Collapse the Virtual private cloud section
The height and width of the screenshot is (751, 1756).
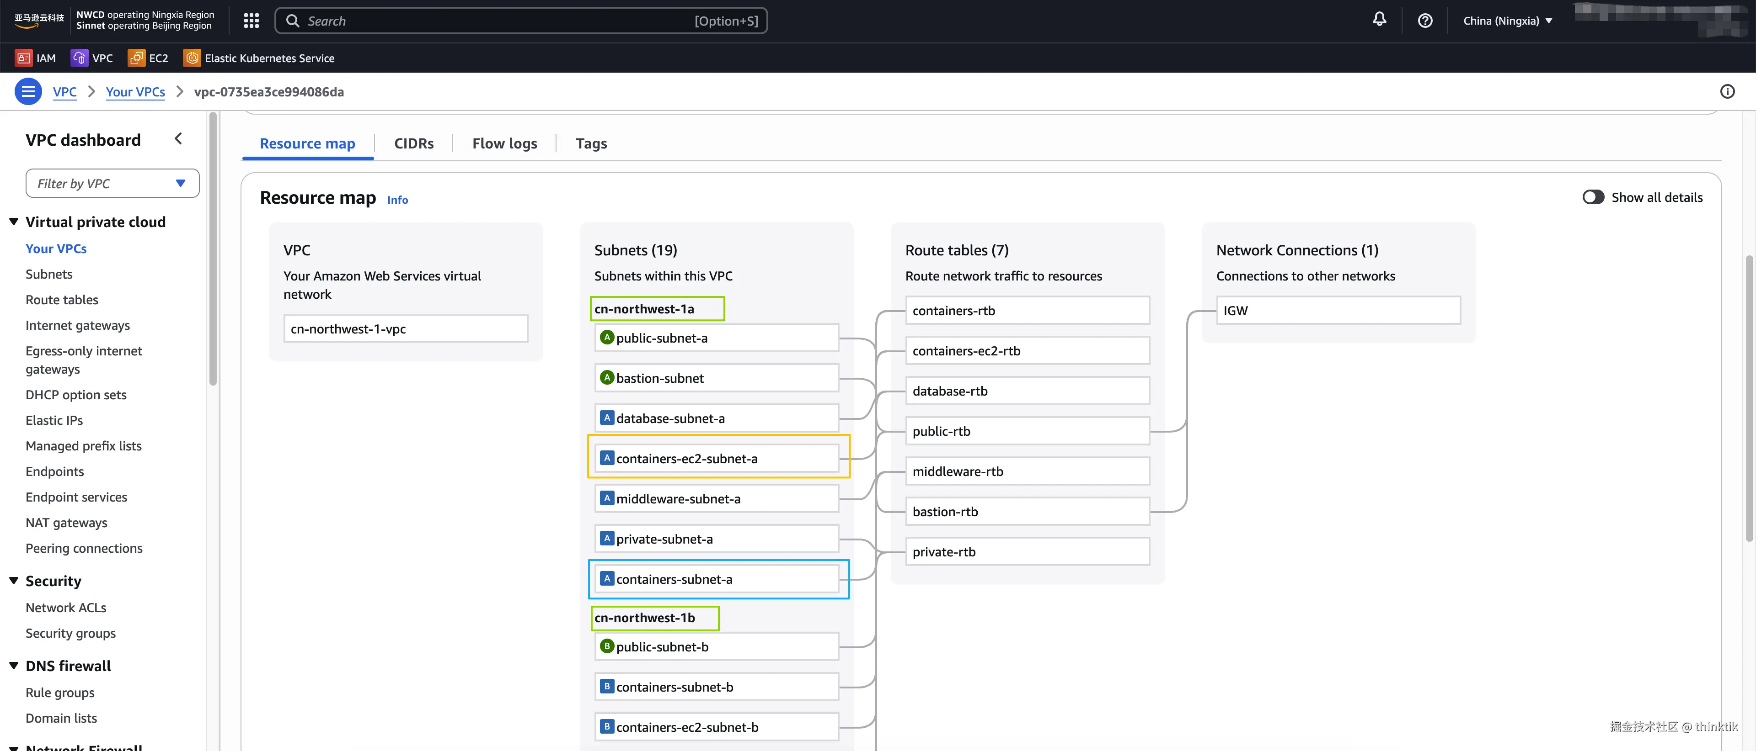tap(14, 222)
